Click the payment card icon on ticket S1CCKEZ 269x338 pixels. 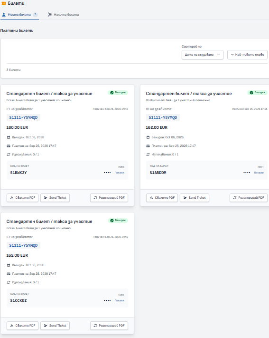pos(9,274)
